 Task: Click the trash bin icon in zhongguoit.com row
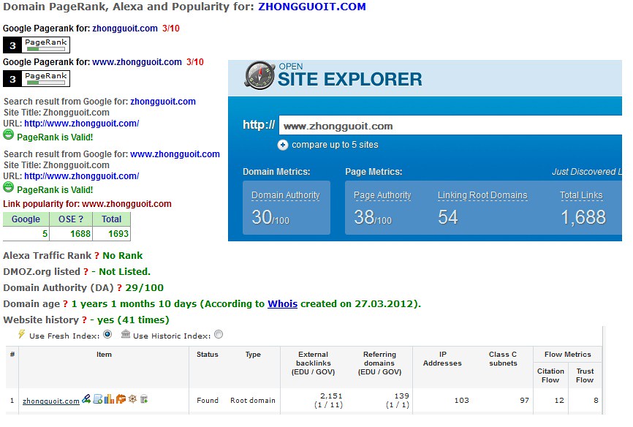tap(144, 399)
